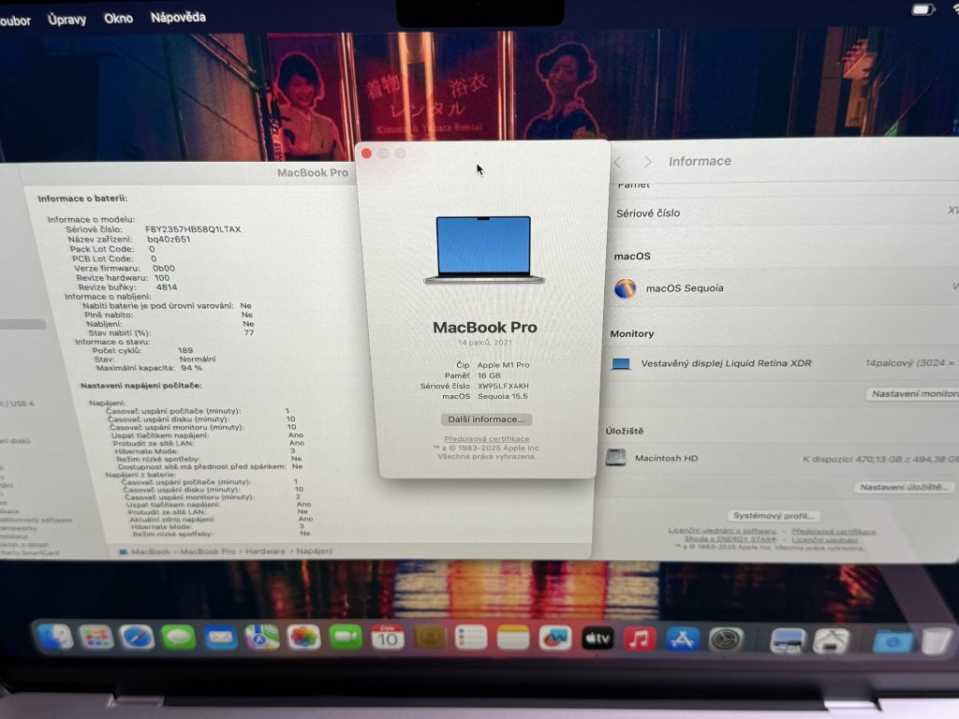959x719 pixels.
Task: Open App Store from the dock
Action: coord(683,639)
